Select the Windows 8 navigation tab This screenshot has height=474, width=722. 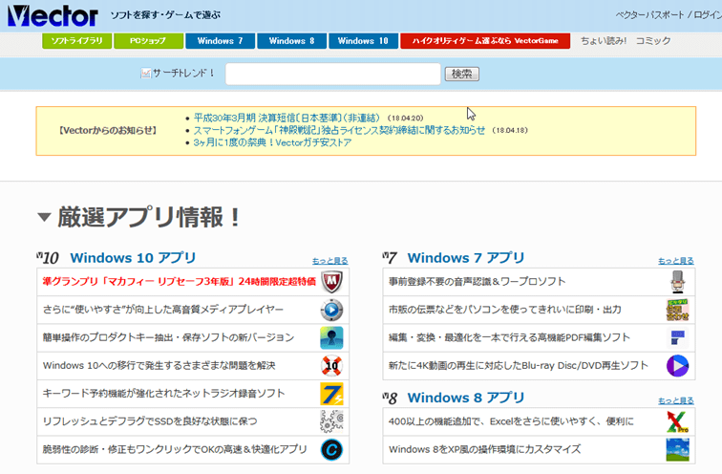292,40
